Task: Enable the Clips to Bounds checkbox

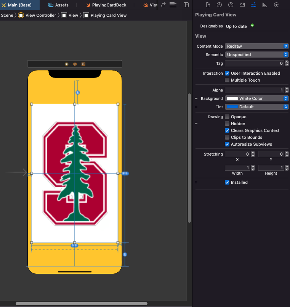Action: point(227,137)
